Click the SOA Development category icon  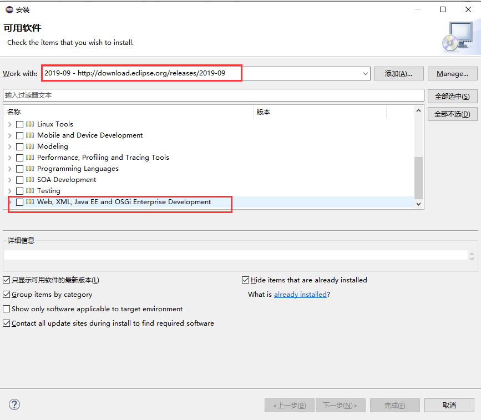[30, 180]
